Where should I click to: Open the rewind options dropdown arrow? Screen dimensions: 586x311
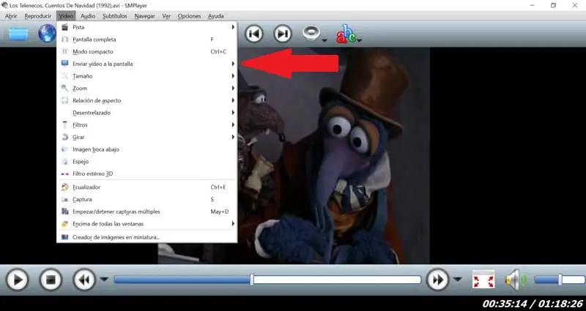tap(104, 280)
